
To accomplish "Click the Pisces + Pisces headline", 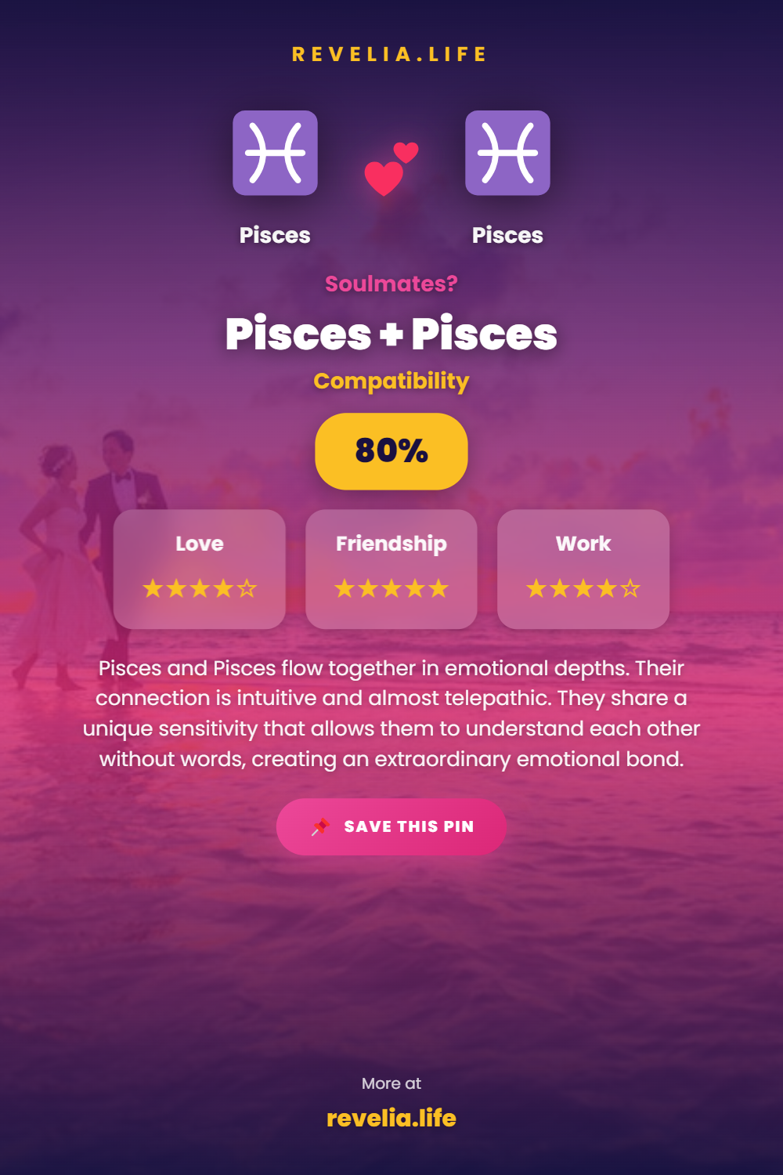I will point(391,334).
